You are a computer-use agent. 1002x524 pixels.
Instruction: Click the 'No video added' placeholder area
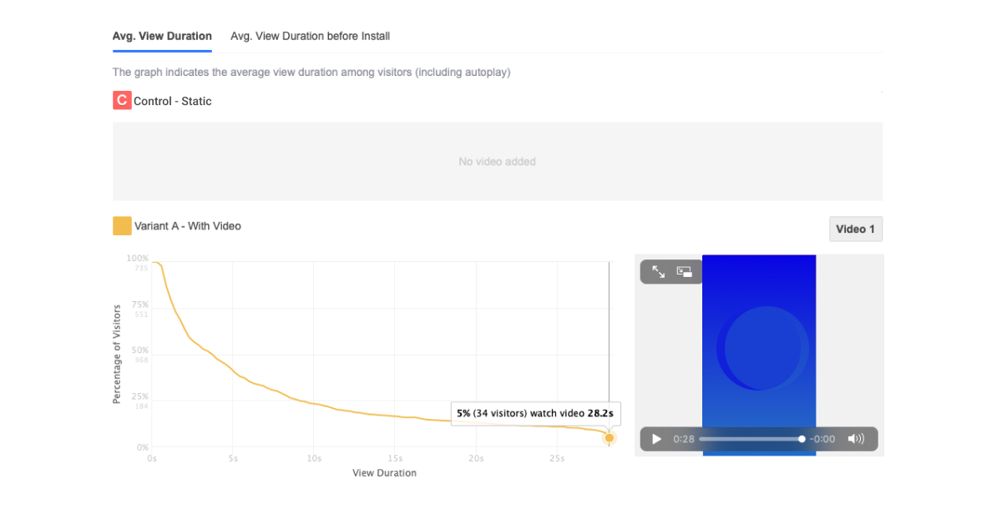(x=497, y=162)
